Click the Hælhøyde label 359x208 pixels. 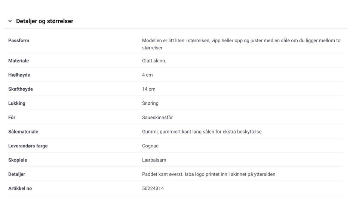coord(19,75)
